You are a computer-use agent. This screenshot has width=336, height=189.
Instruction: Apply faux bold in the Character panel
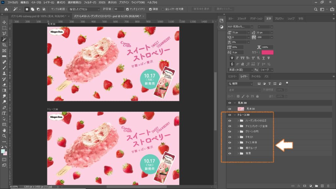[232, 58]
